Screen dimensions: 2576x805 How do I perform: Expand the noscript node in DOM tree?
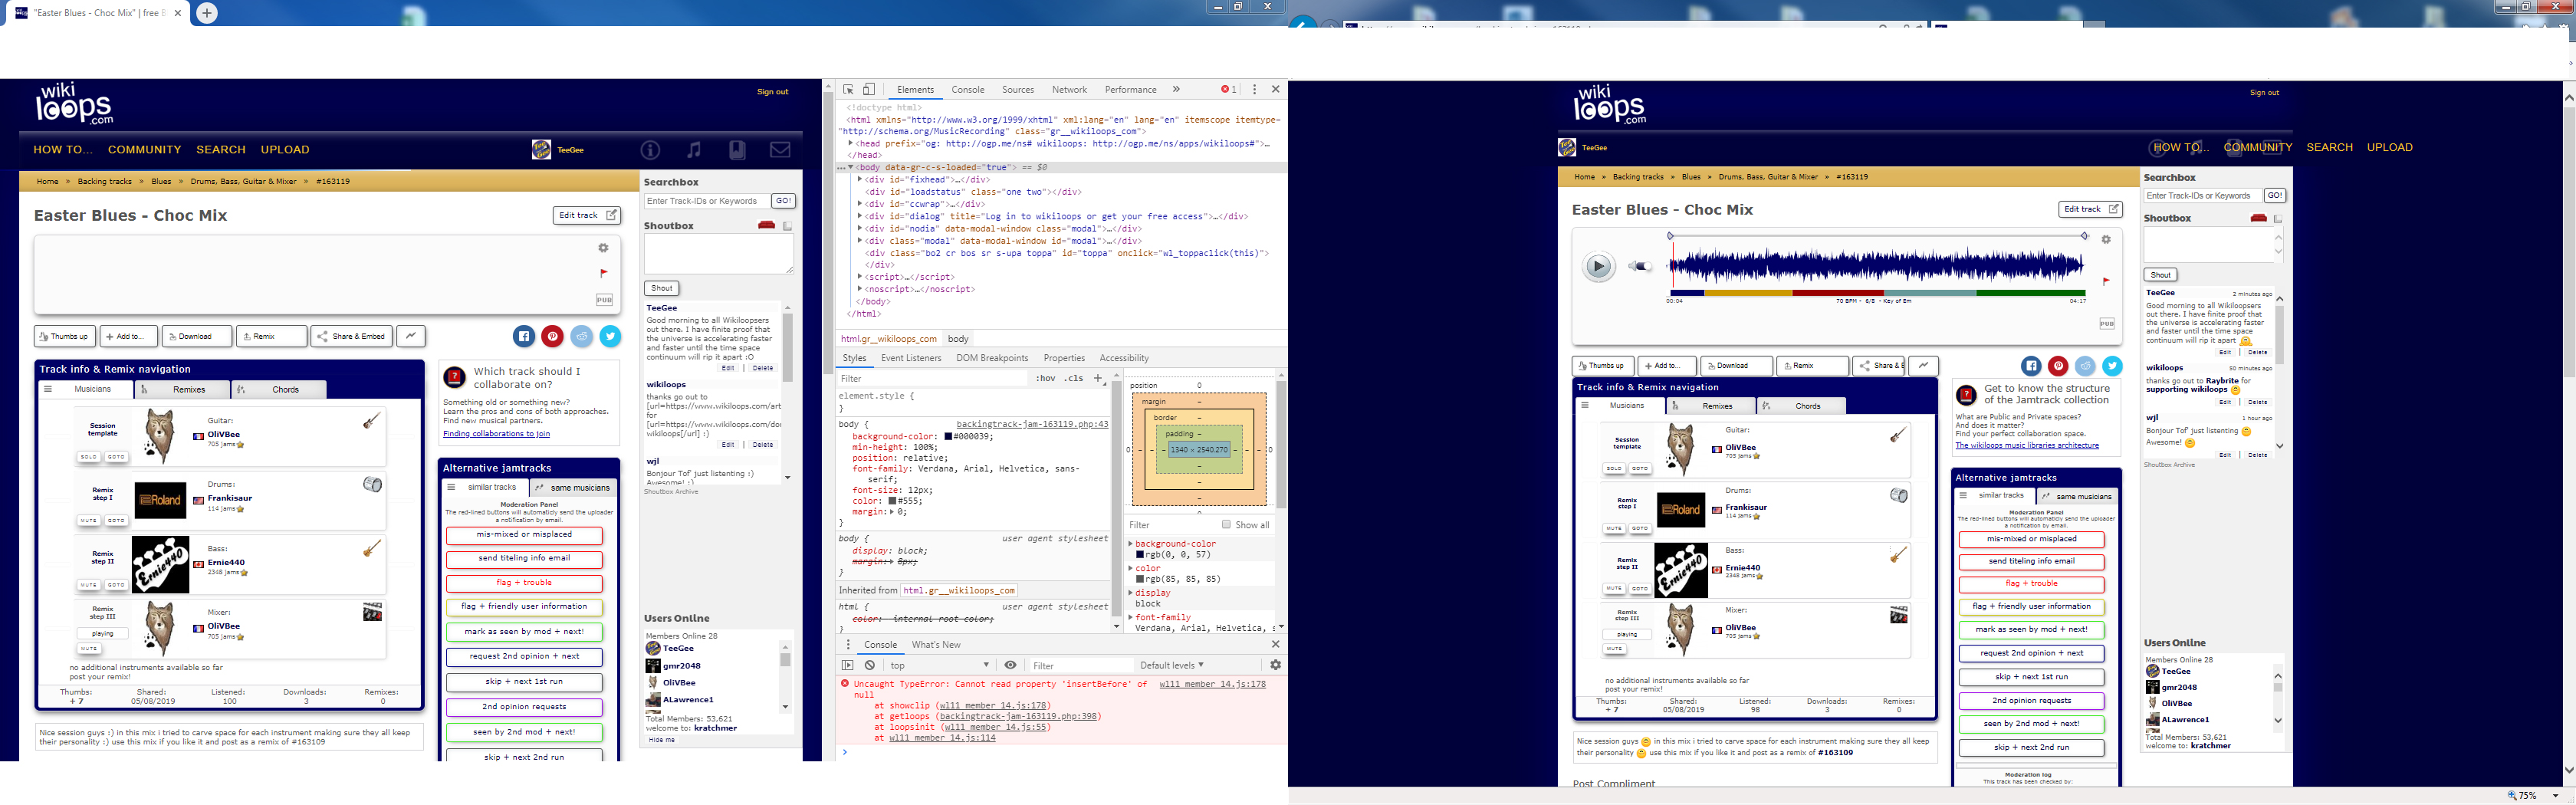point(860,289)
